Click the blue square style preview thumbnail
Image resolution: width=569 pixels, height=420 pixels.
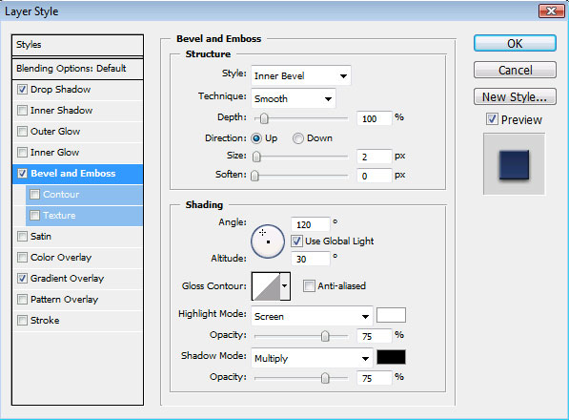click(514, 164)
